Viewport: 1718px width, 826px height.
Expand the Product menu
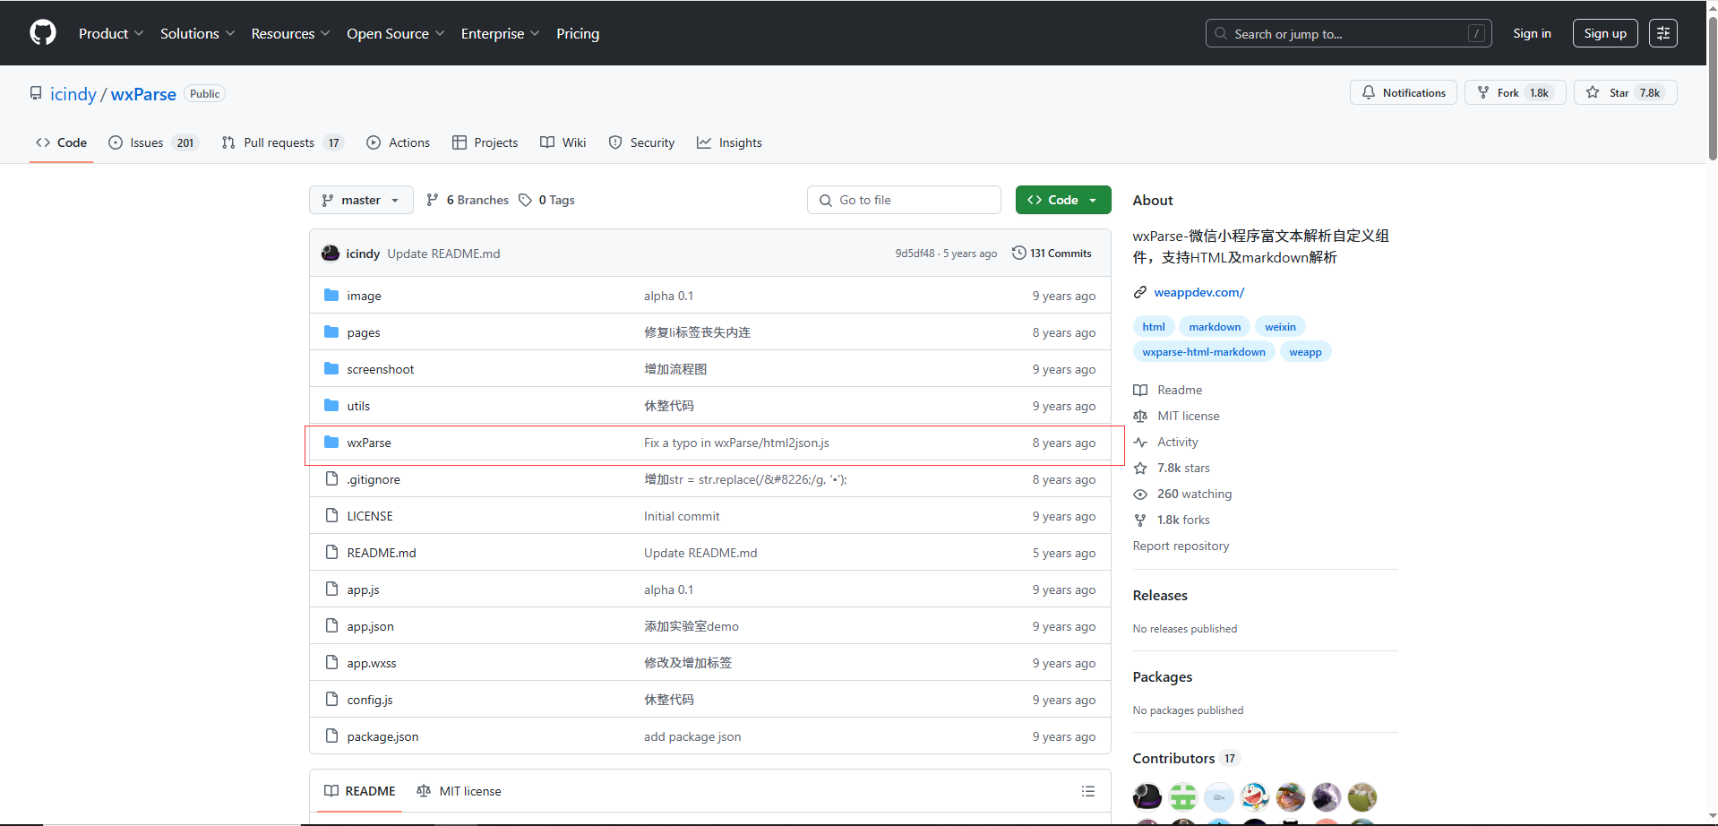click(x=111, y=33)
